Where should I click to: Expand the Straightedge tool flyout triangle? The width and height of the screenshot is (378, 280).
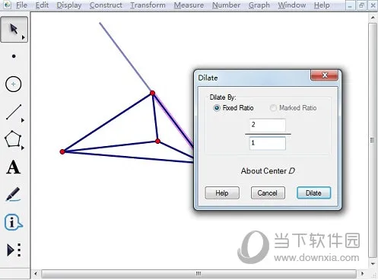pos(23,120)
